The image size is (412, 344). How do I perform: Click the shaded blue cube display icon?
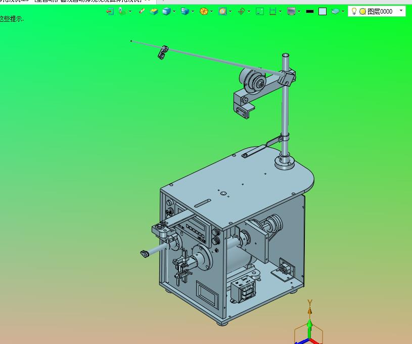[x=167, y=11]
